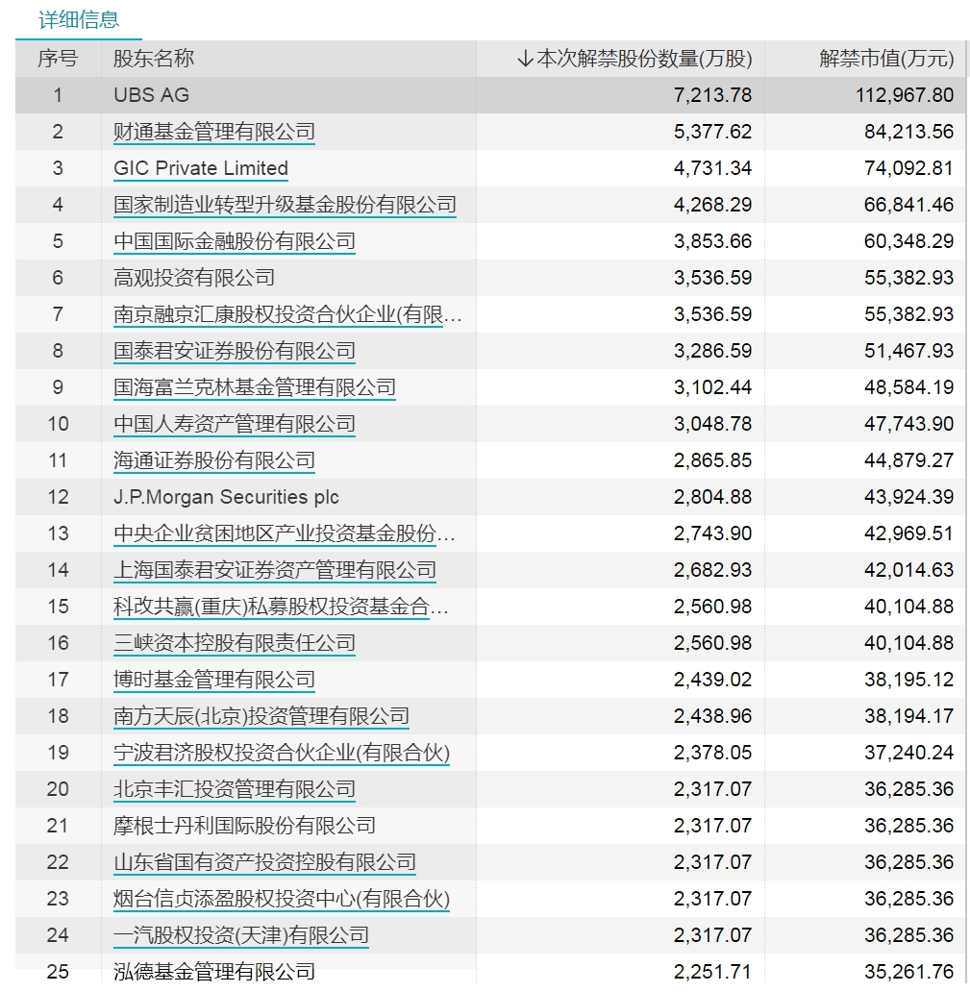Click share count 2,743.90
This screenshot has height=992, width=970.
coord(712,533)
